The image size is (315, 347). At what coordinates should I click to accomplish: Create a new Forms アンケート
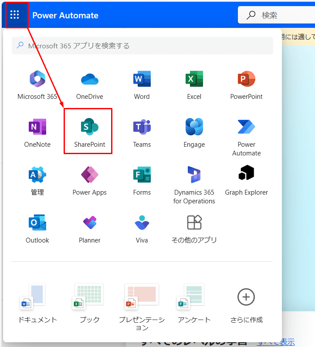[x=194, y=303]
